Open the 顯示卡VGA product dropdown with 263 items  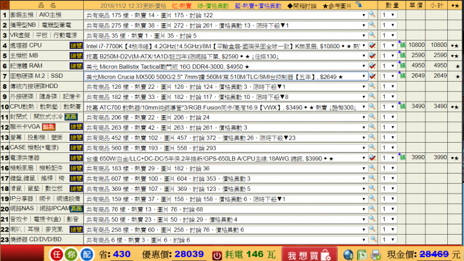[226, 127]
